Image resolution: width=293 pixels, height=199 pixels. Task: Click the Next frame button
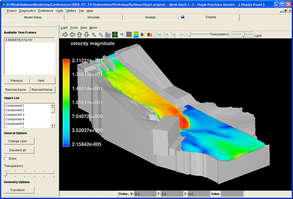42,80
